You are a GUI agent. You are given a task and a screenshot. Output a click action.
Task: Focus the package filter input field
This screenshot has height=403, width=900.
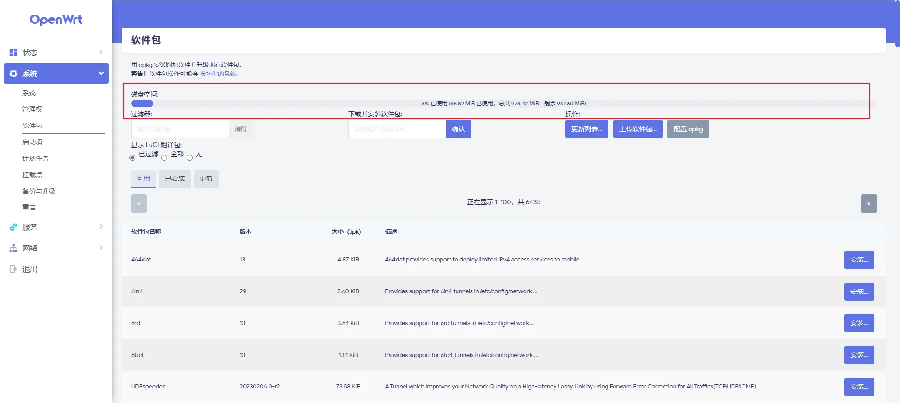coord(180,129)
